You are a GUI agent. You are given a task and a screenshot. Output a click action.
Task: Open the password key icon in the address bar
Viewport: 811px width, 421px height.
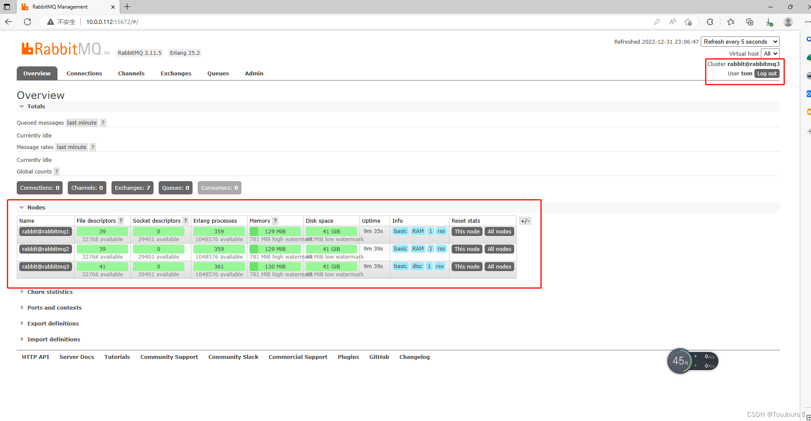[x=657, y=22]
